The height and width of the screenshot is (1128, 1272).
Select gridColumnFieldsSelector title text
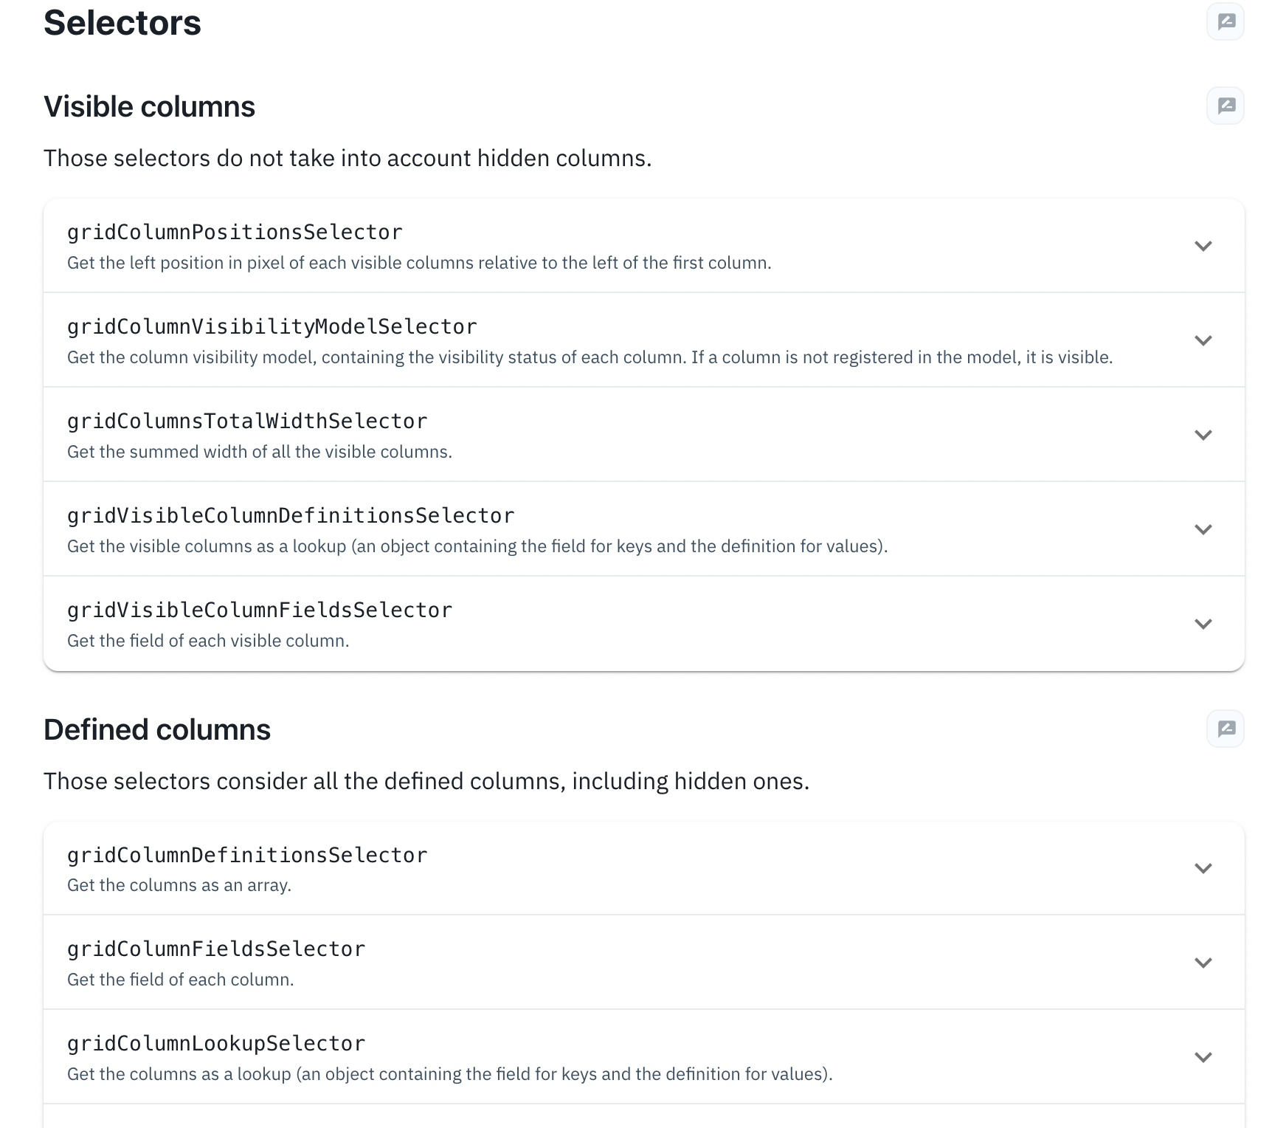click(x=216, y=949)
